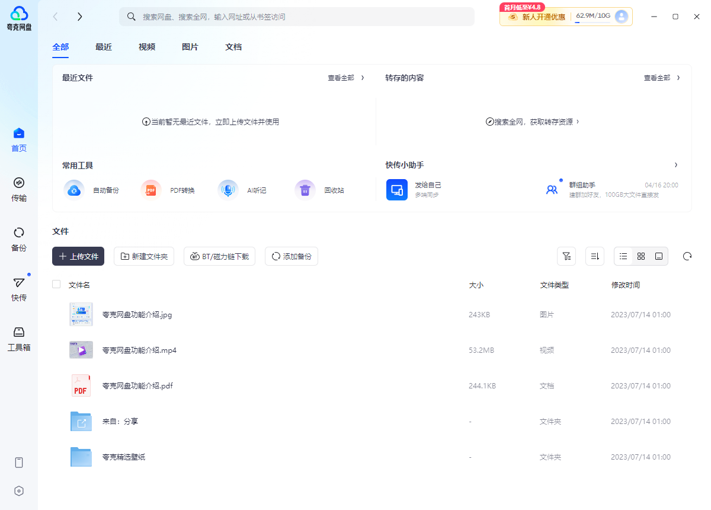Open the 回收站 recycle bin tool
The width and height of the screenshot is (711, 510).
tap(320, 189)
